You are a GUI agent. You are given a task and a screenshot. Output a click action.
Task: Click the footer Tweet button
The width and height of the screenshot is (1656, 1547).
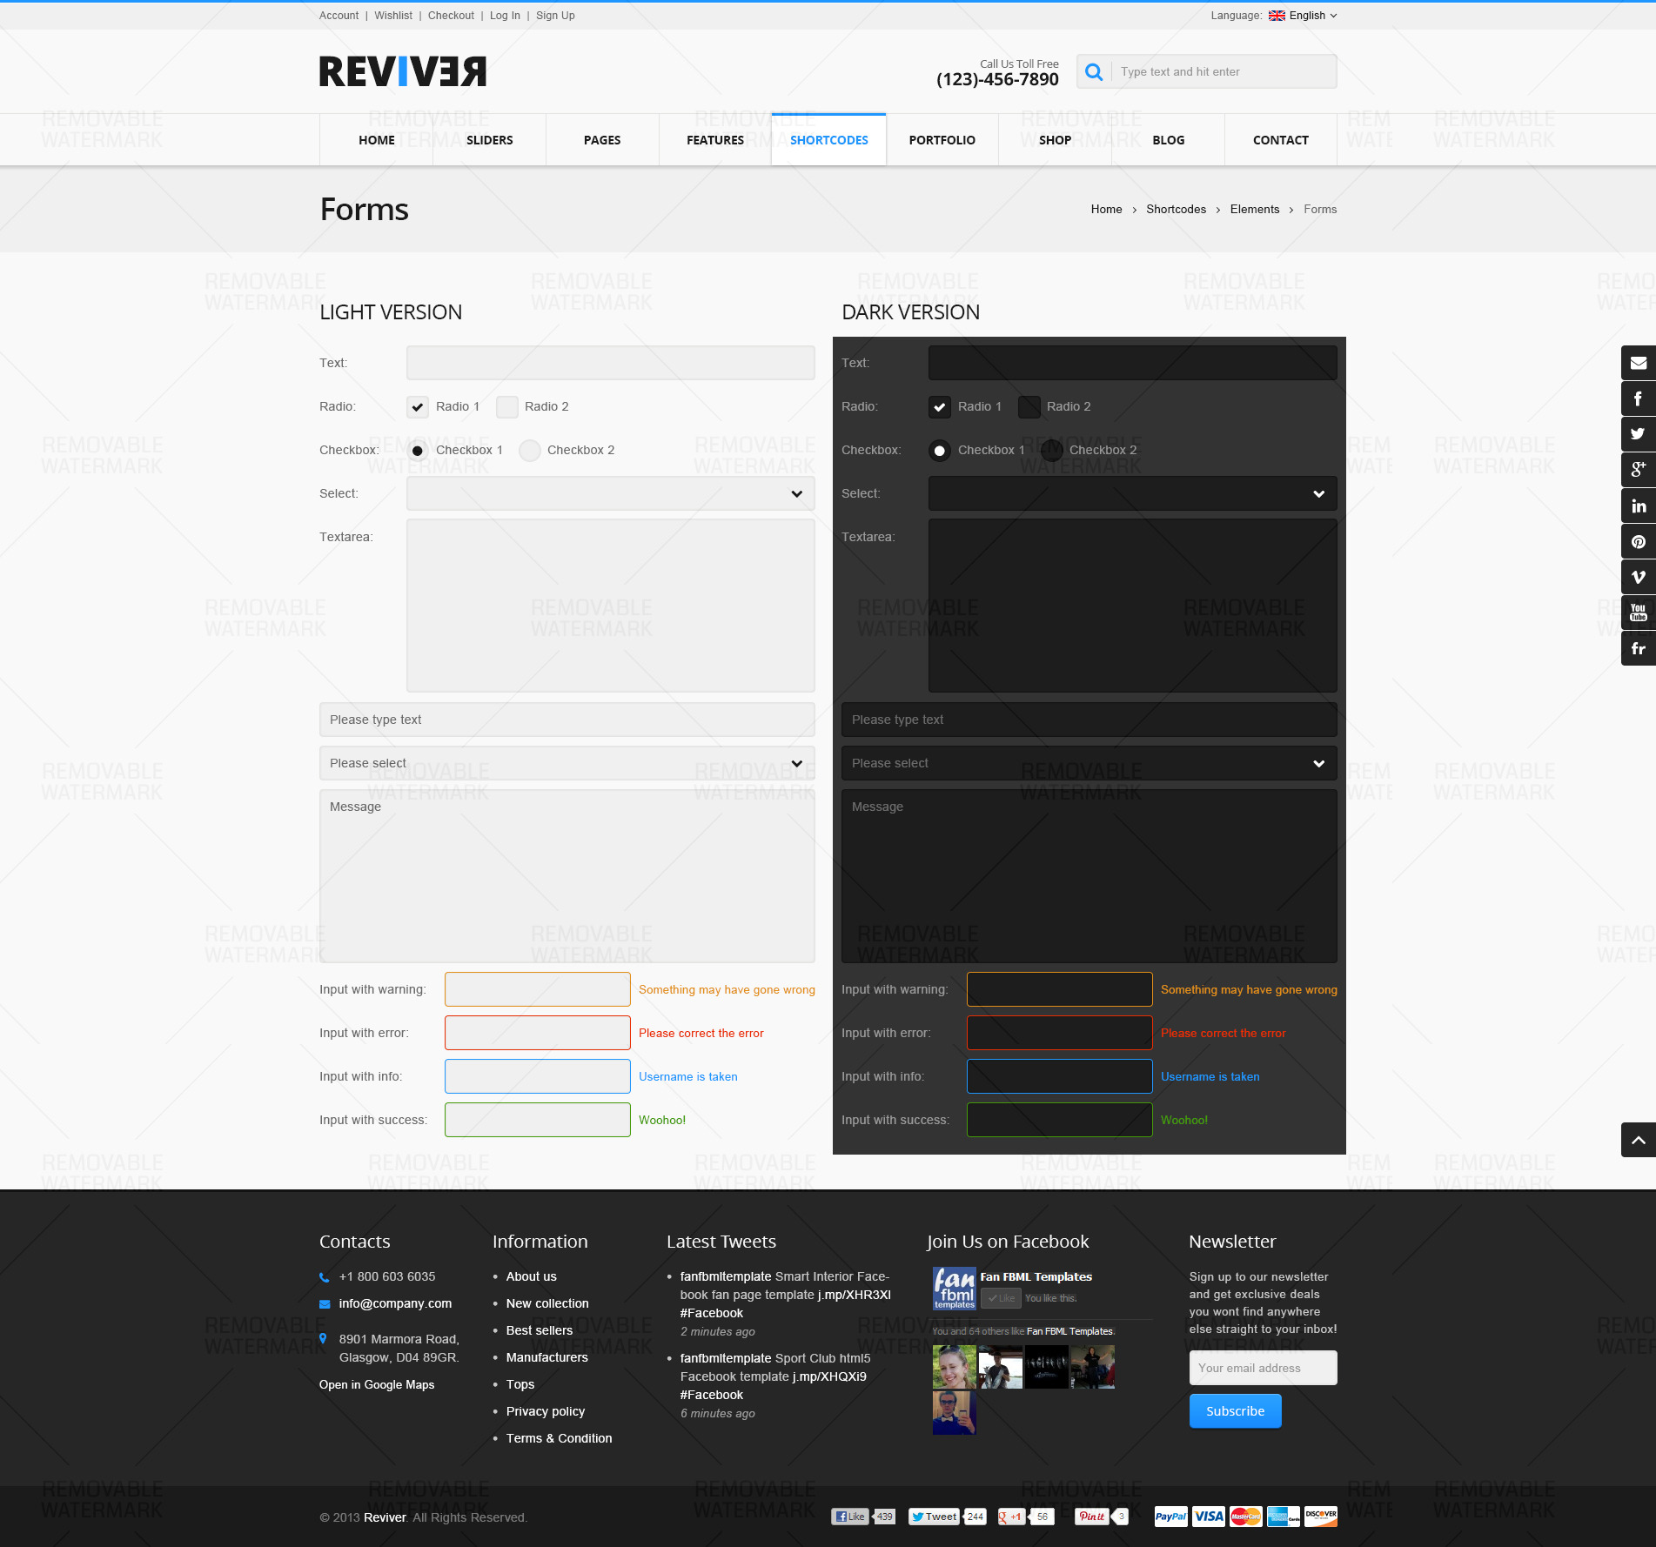(x=934, y=1517)
